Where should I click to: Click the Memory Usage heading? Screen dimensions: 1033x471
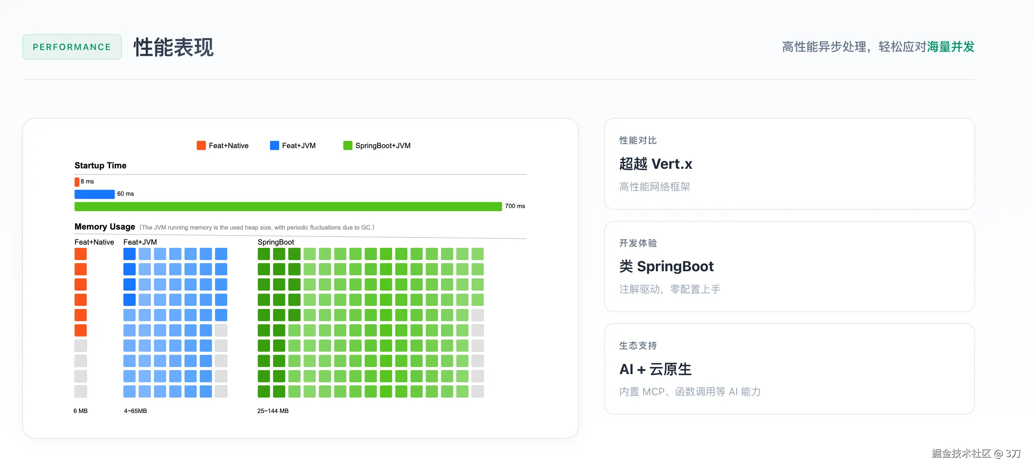[x=105, y=227]
